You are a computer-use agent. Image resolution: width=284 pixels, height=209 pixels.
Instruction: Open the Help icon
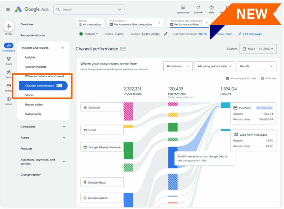(211, 8)
